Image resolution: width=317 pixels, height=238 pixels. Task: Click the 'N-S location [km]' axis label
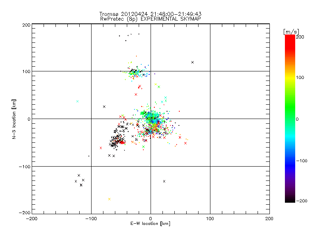click(14, 119)
